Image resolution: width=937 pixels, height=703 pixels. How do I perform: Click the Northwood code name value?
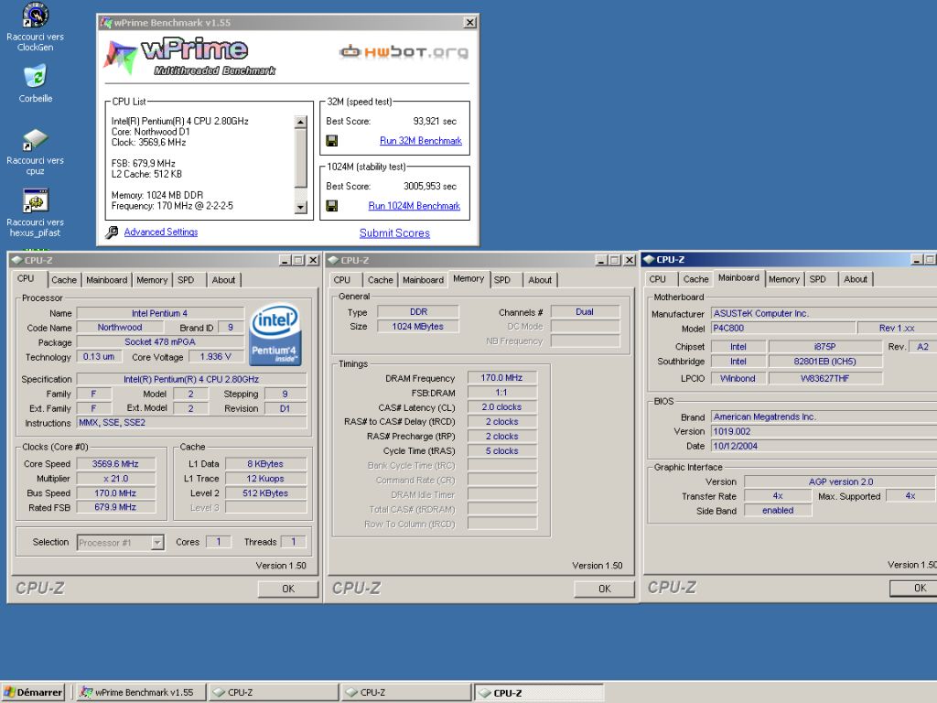pos(120,328)
